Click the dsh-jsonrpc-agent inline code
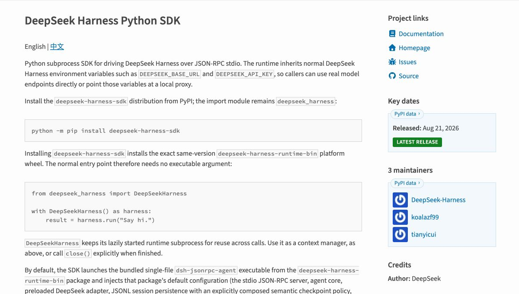This screenshot has height=294, width=519. tap(206, 271)
